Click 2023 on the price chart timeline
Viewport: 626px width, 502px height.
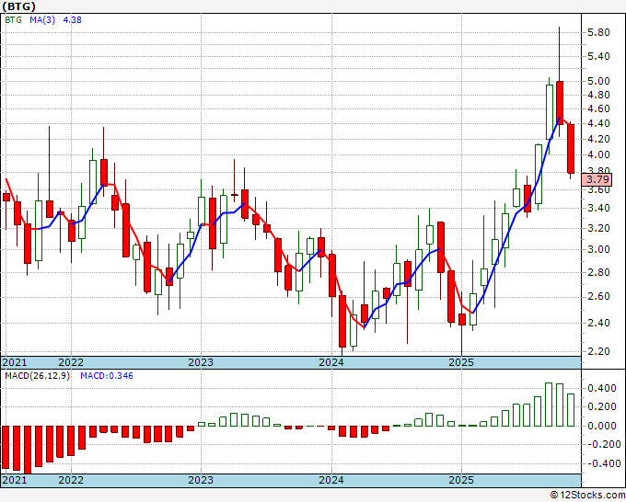tap(201, 362)
